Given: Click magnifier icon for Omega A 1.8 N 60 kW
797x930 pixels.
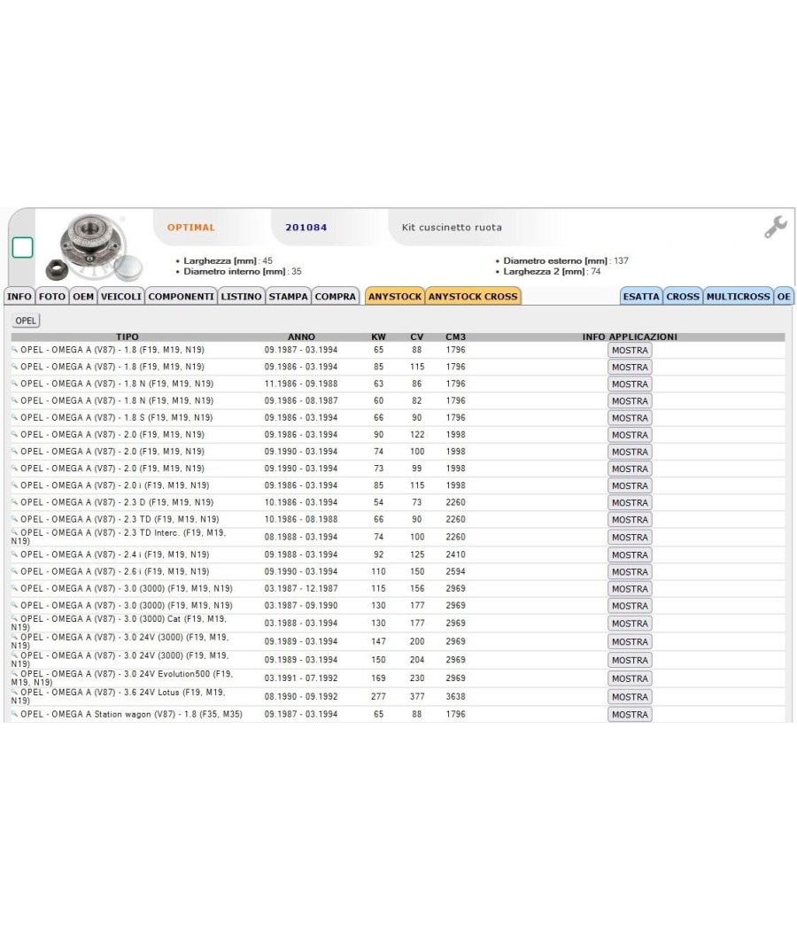Looking at the screenshot, I should coord(15,400).
